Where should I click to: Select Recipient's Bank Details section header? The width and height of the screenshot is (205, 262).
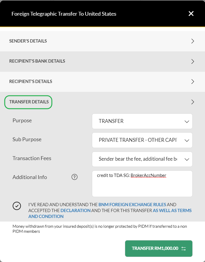[x=37, y=61]
